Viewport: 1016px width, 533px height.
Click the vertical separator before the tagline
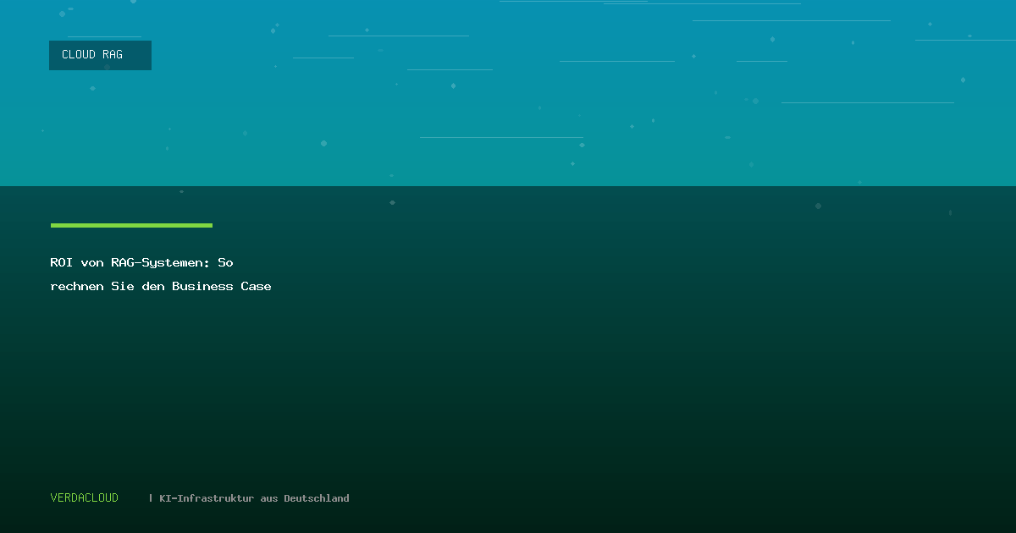point(151,498)
